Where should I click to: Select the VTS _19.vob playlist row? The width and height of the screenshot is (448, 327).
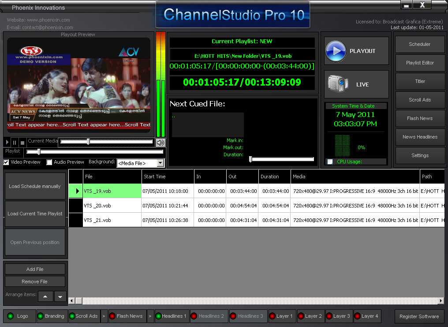256,191
